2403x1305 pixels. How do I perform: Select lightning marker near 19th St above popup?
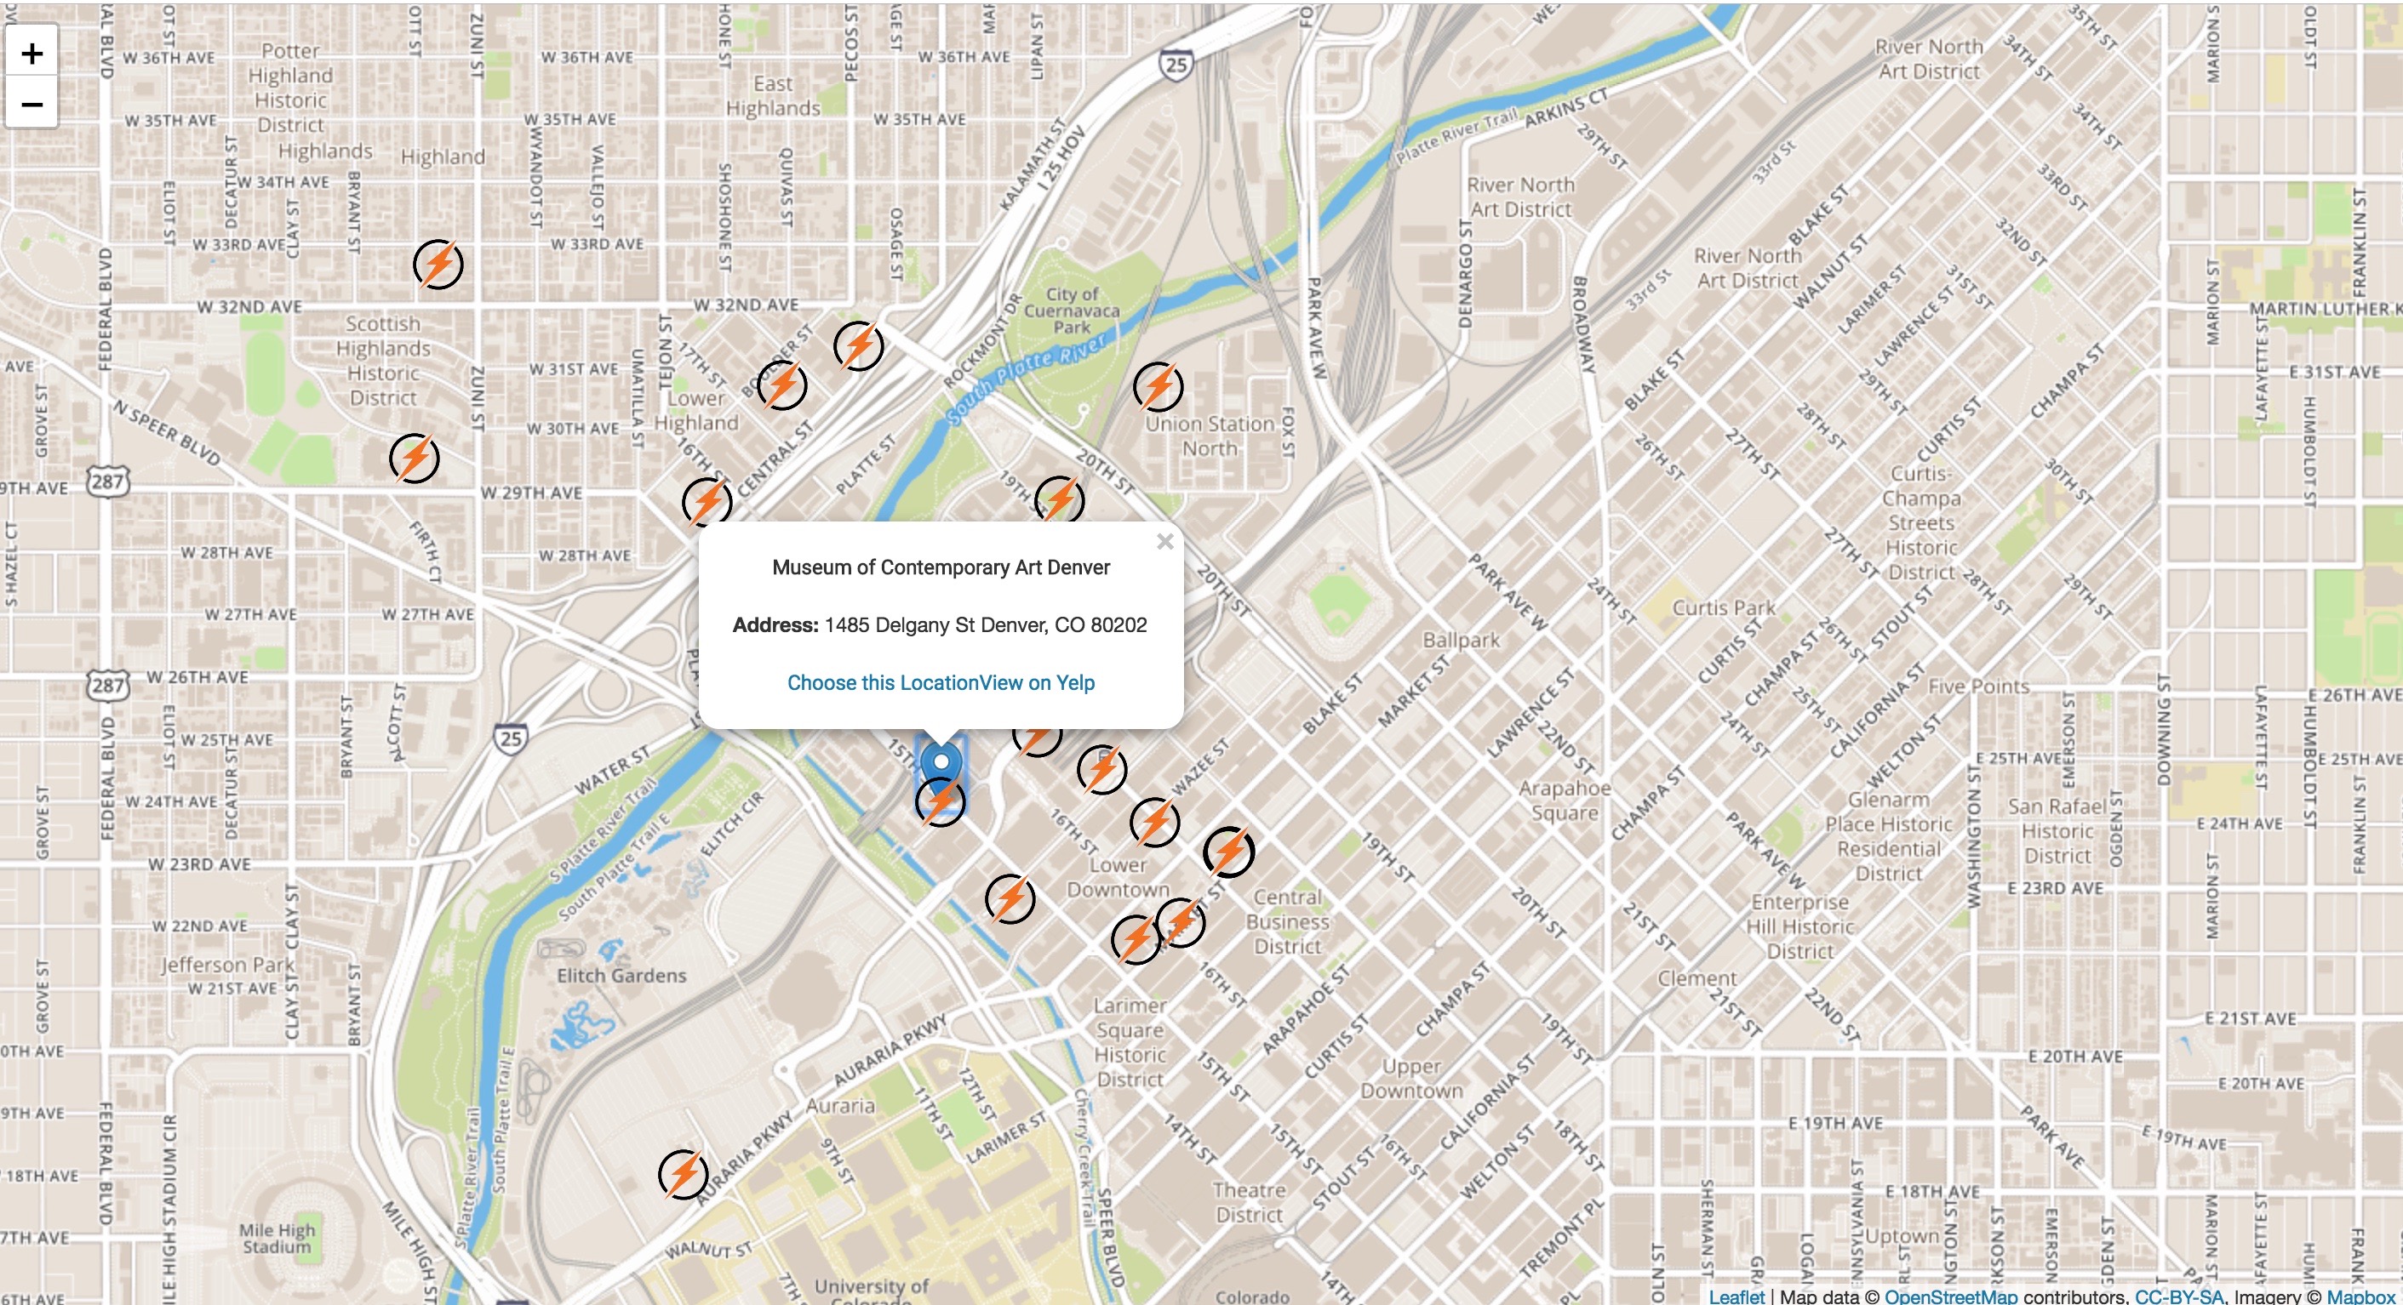1059,499
